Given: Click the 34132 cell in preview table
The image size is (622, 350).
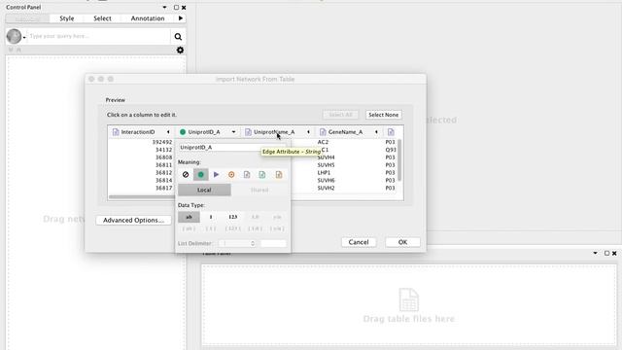Looking at the screenshot, I should click(x=163, y=150).
